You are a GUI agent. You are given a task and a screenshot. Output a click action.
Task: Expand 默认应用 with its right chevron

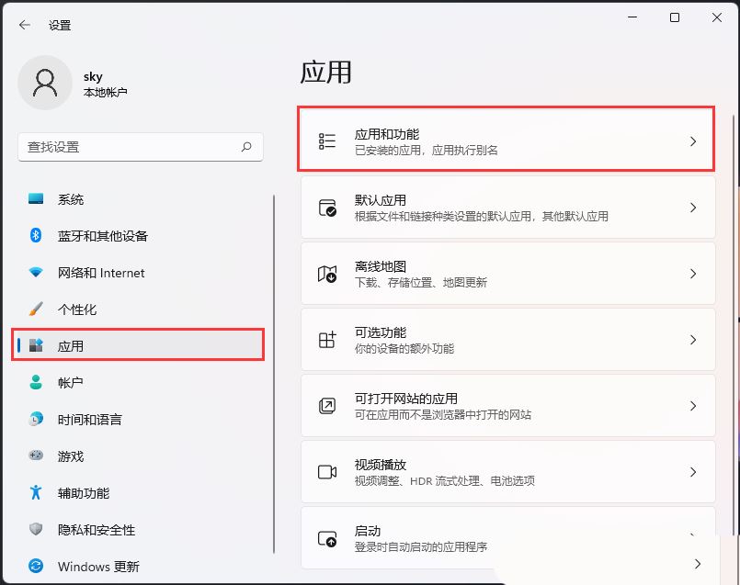click(x=694, y=207)
